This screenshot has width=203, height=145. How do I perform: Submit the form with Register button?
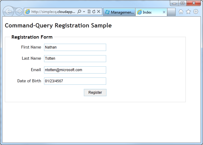95,93
